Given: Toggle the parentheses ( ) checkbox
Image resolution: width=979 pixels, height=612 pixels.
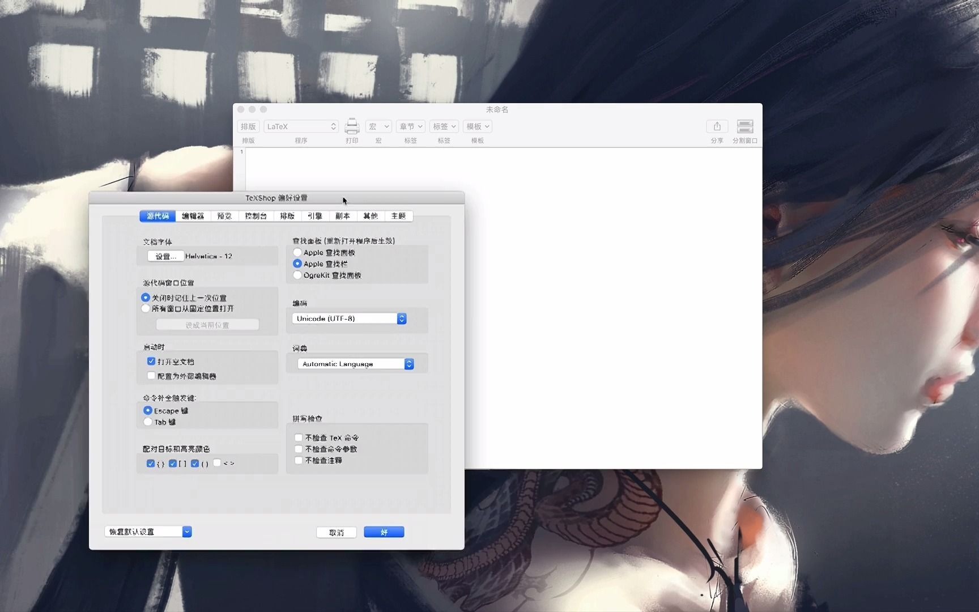Looking at the screenshot, I should pos(195,464).
